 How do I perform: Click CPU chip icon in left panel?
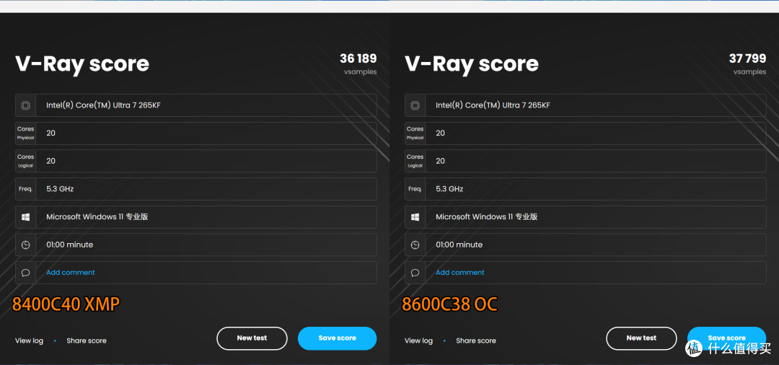[25, 105]
